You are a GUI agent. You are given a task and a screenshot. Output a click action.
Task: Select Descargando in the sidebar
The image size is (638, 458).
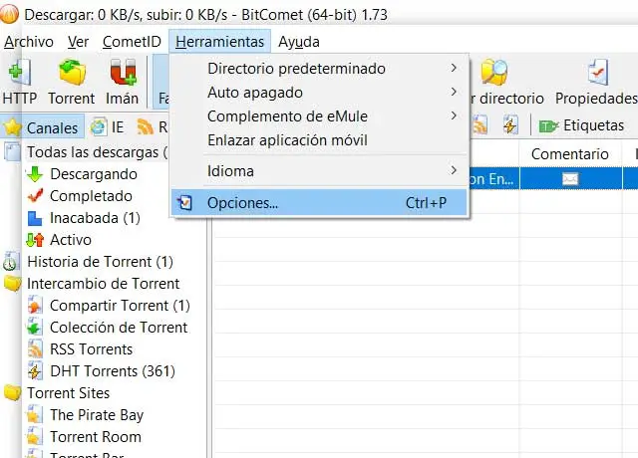point(94,174)
